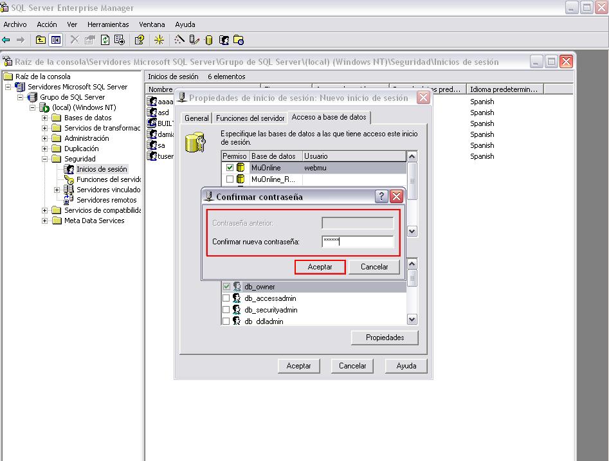Viewport: 609px width, 461px height.
Task: Check the MuOnline_R... permission checkbox
Action: coord(230,179)
